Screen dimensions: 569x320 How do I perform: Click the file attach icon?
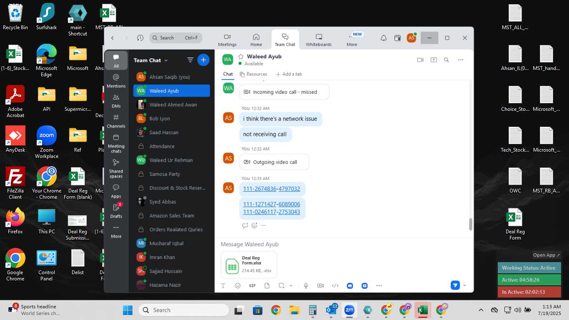[267, 286]
